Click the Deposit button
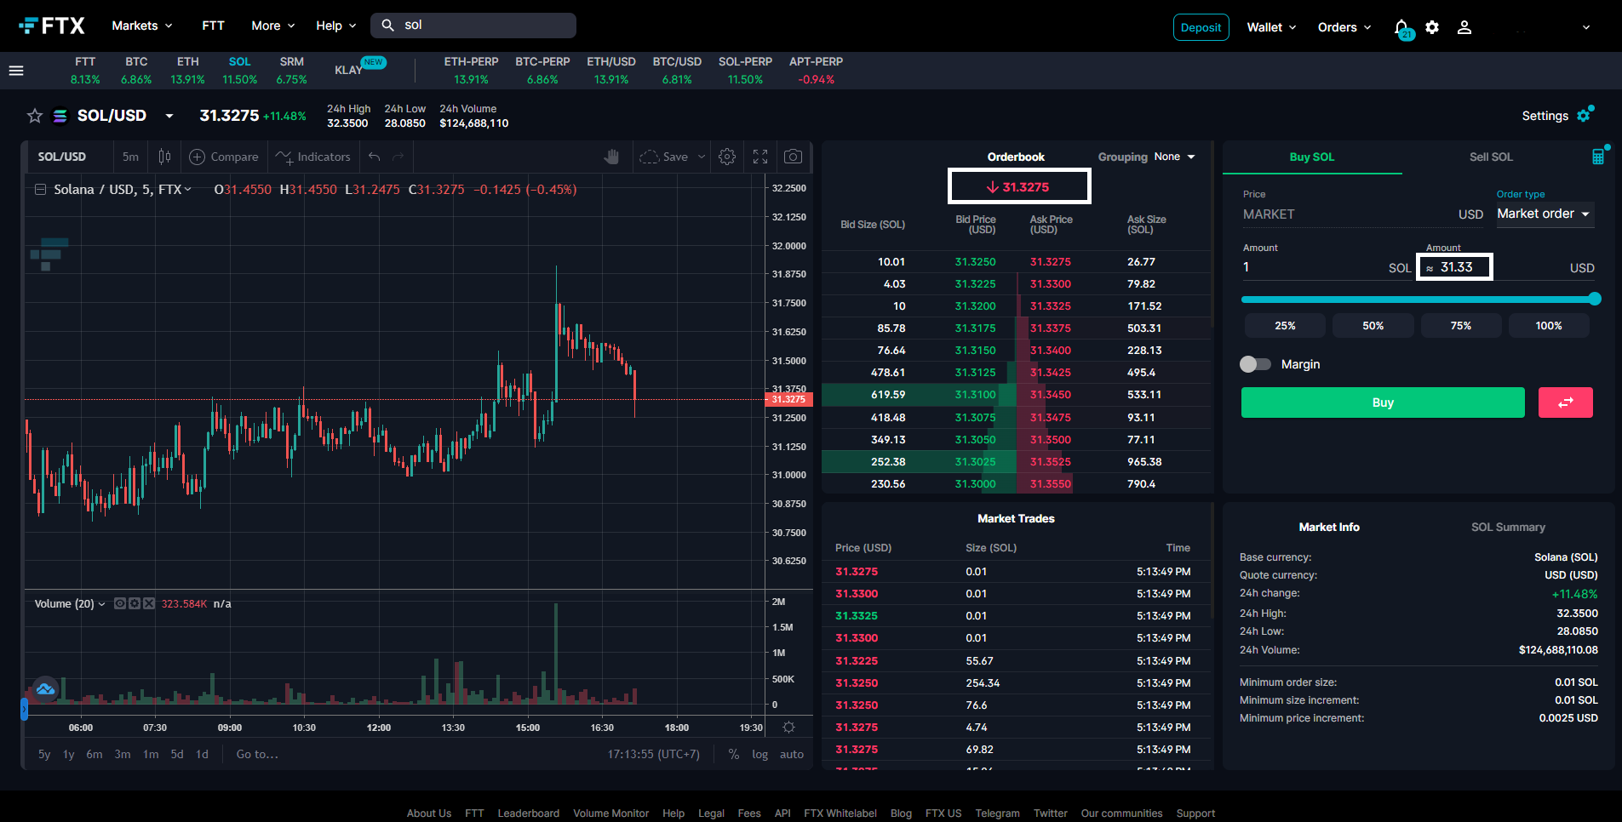The image size is (1622, 822). [x=1201, y=27]
